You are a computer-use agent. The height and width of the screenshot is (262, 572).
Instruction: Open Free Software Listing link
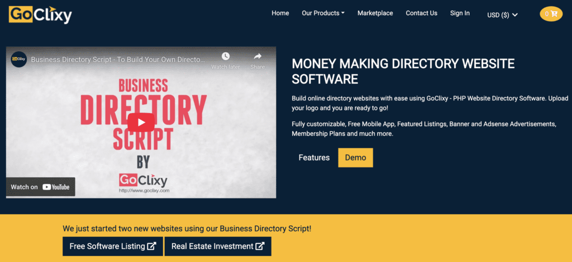[113, 246]
